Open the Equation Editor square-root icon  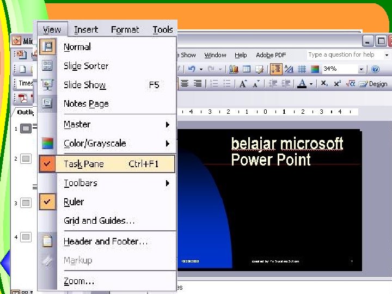point(351,83)
